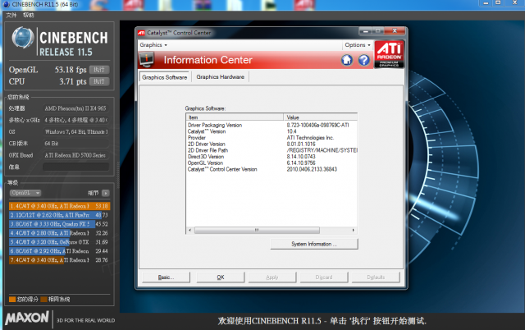Screen dimensions: 525x330
Task: Open the second Cinebench menu (help)
Action: coord(29,15)
